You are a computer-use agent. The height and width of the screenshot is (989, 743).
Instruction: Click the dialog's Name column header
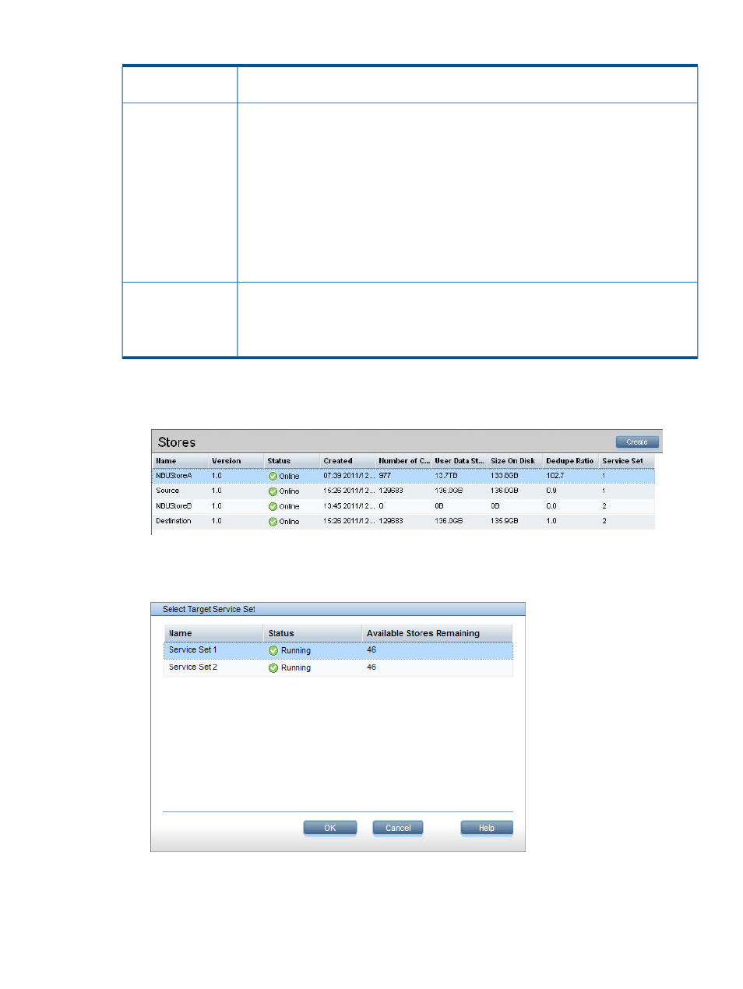tap(213, 633)
